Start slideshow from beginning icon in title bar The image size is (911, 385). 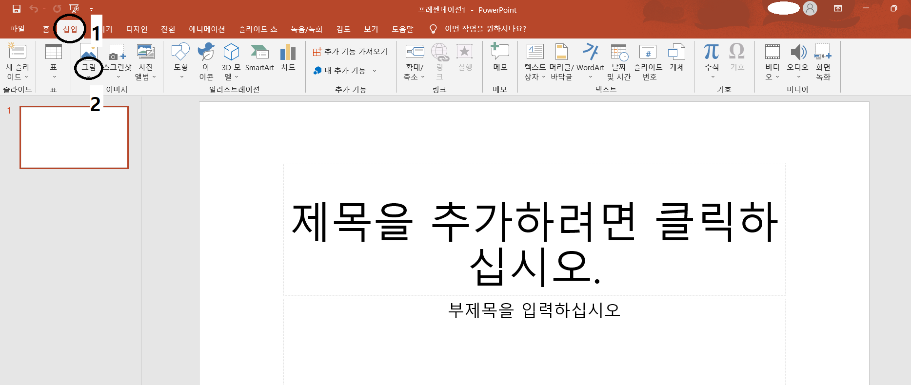(74, 9)
